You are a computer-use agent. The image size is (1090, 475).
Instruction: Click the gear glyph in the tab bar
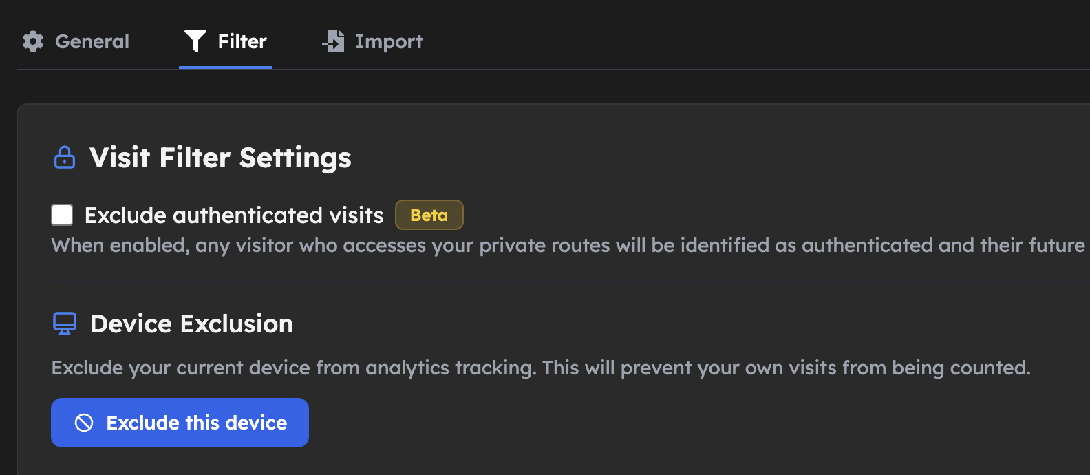tap(33, 41)
